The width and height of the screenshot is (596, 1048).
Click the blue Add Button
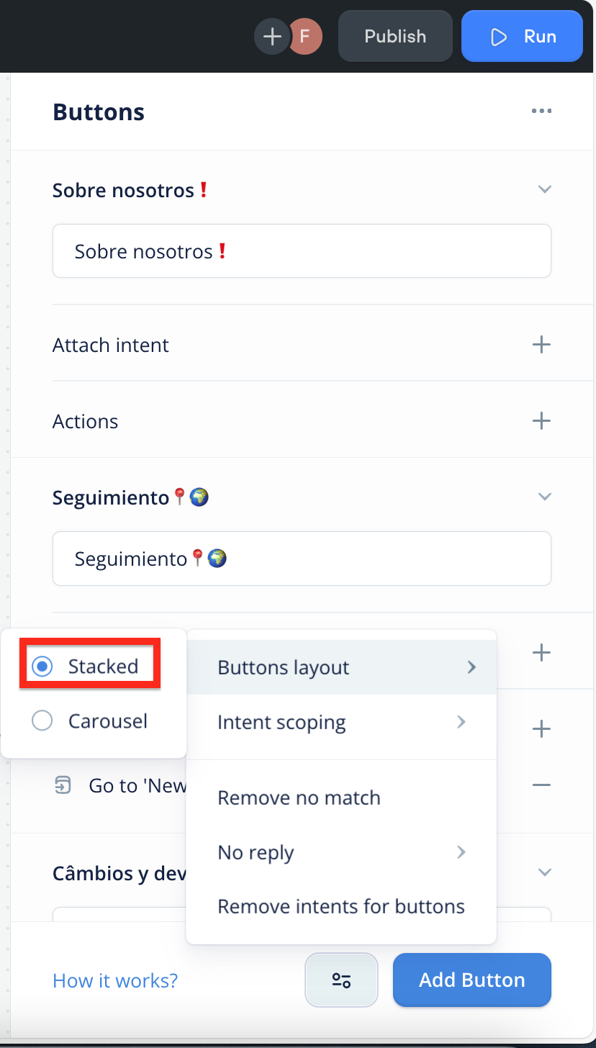[x=472, y=980]
